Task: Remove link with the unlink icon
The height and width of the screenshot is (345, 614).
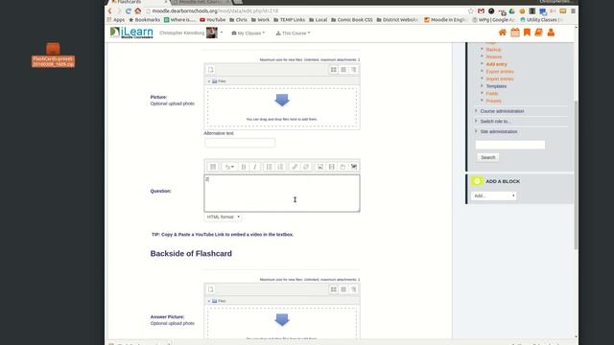Action: point(306,167)
